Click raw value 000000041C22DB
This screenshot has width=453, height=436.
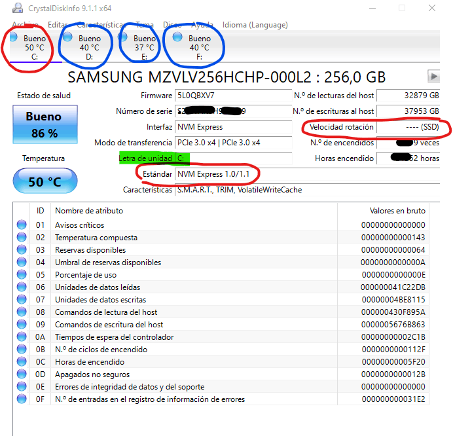(x=393, y=287)
